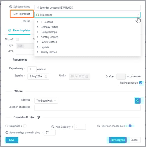The height and width of the screenshot is (147, 146).
Task: Click the Max. Capacity info icon
Action: pyautogui.click(x=53, y=127)
